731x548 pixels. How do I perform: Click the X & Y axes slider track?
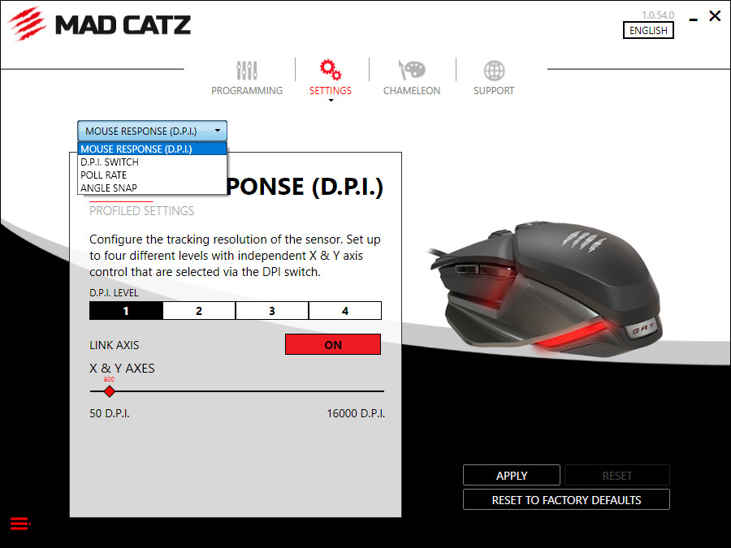237,391
